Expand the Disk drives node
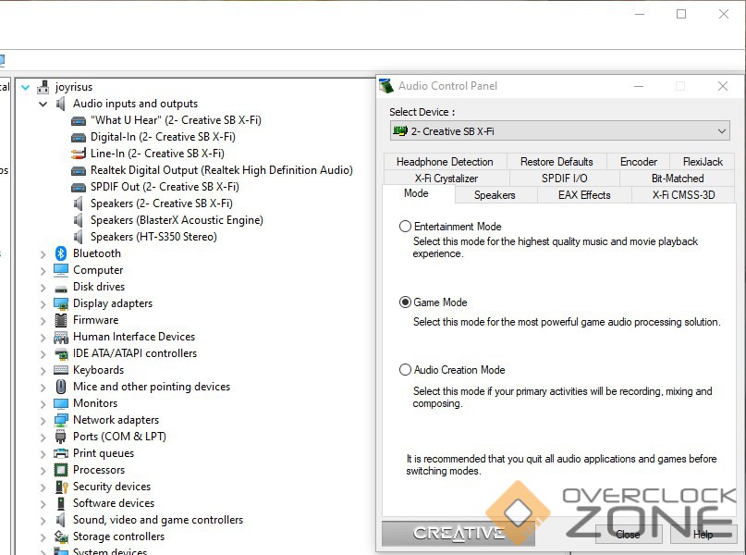 coord(43,288)
